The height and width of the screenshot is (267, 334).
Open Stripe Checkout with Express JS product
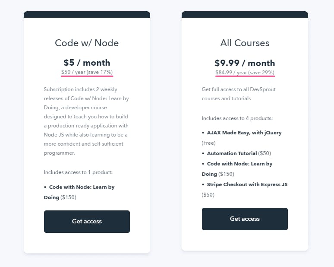pyautogui.click(x=247, y=184)
